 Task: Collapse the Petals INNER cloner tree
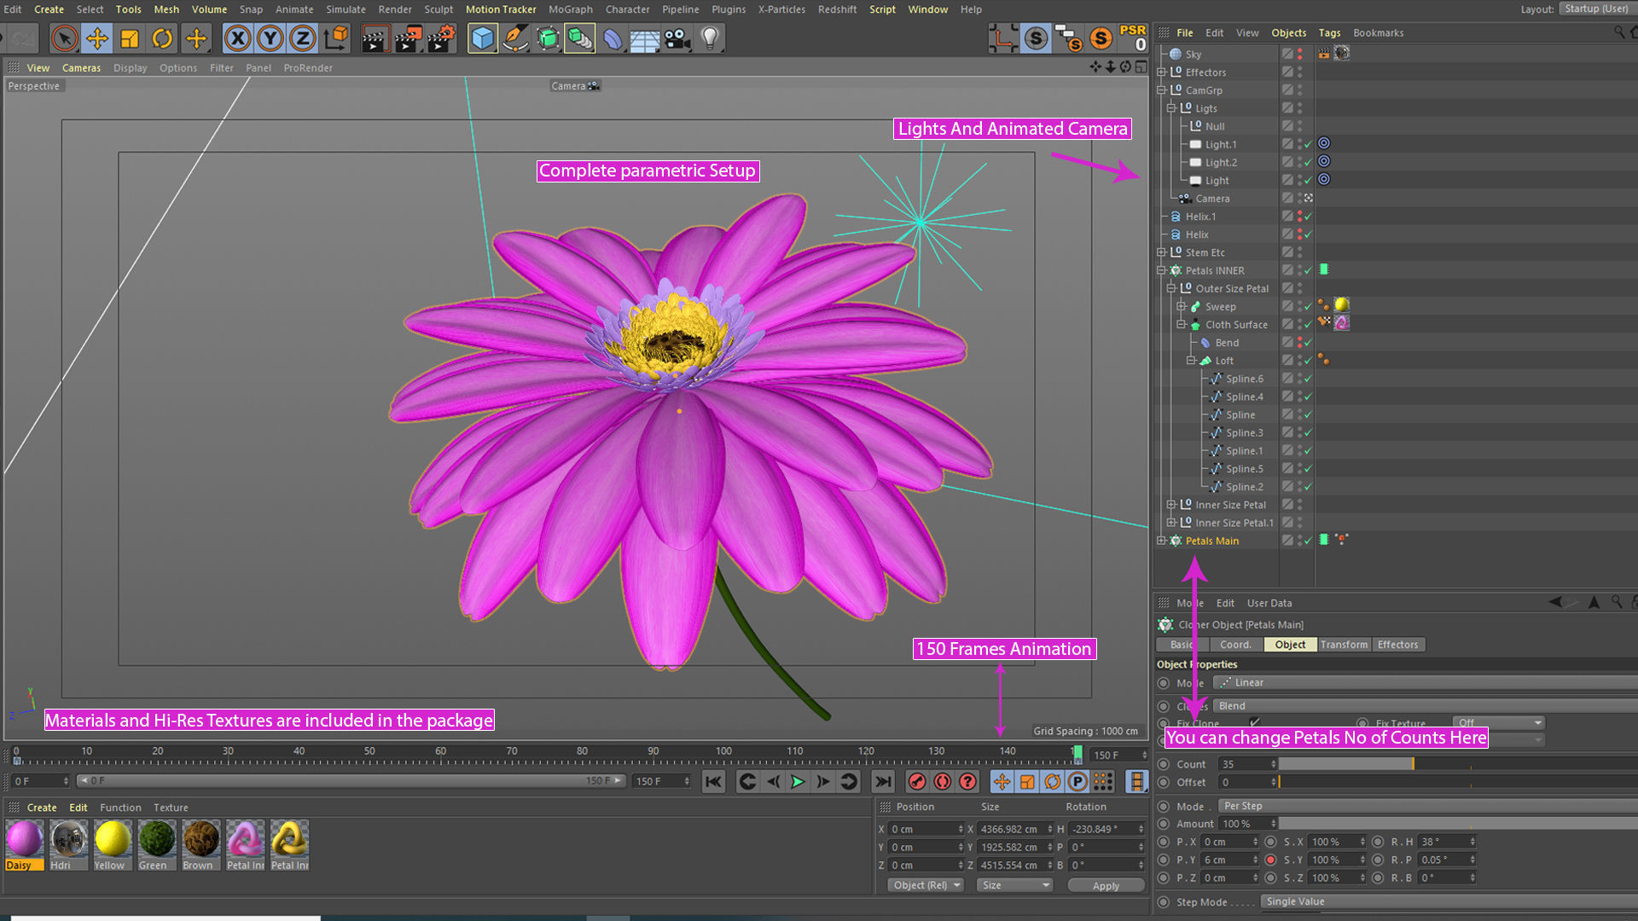(x=1161, y=270)
